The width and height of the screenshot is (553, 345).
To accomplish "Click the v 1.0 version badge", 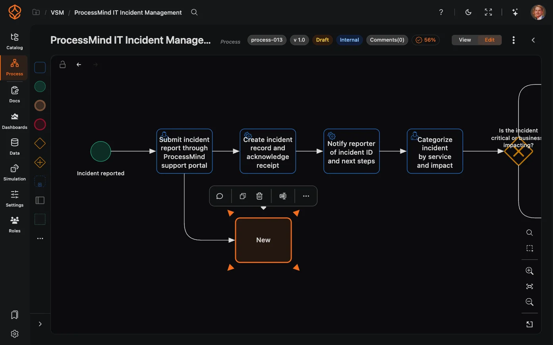I will point(300,40).
